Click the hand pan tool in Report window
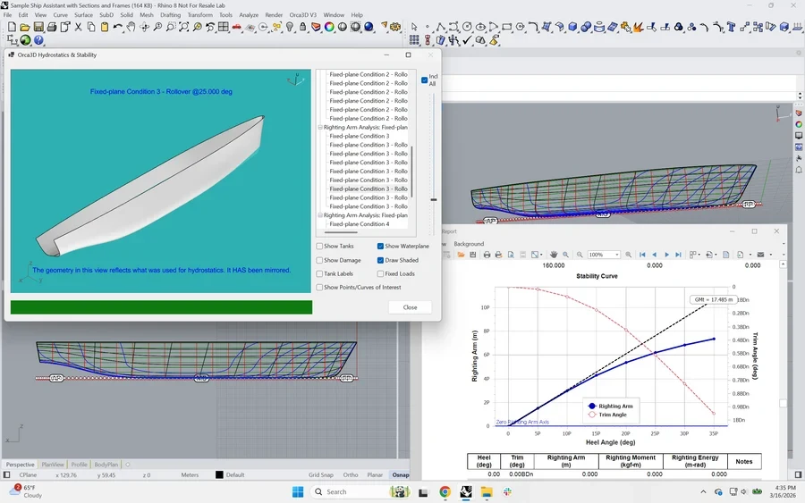The image size is (805, 503). pos(554,255)
